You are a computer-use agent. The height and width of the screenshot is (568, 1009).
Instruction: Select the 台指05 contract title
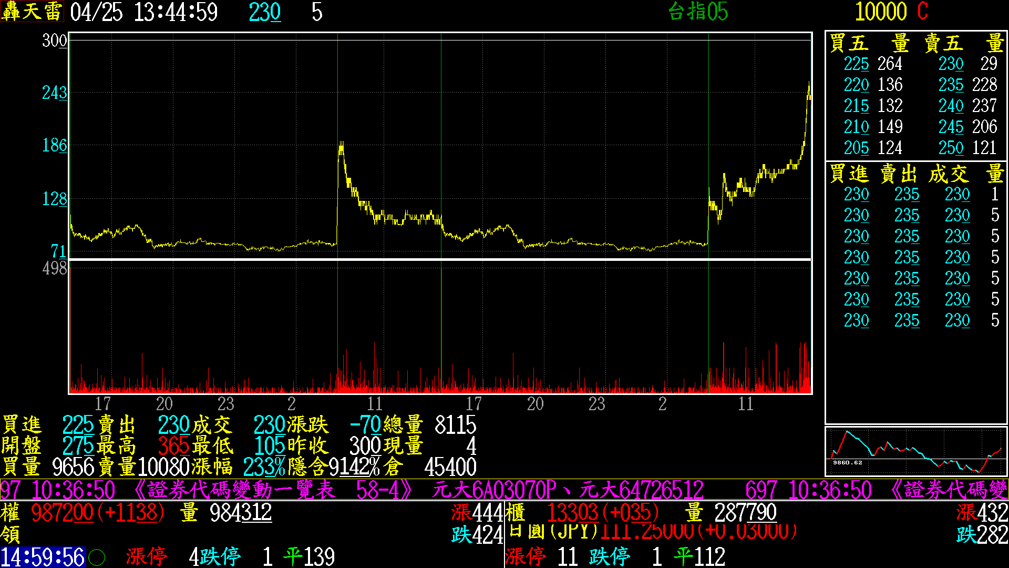tap(698, 12)
